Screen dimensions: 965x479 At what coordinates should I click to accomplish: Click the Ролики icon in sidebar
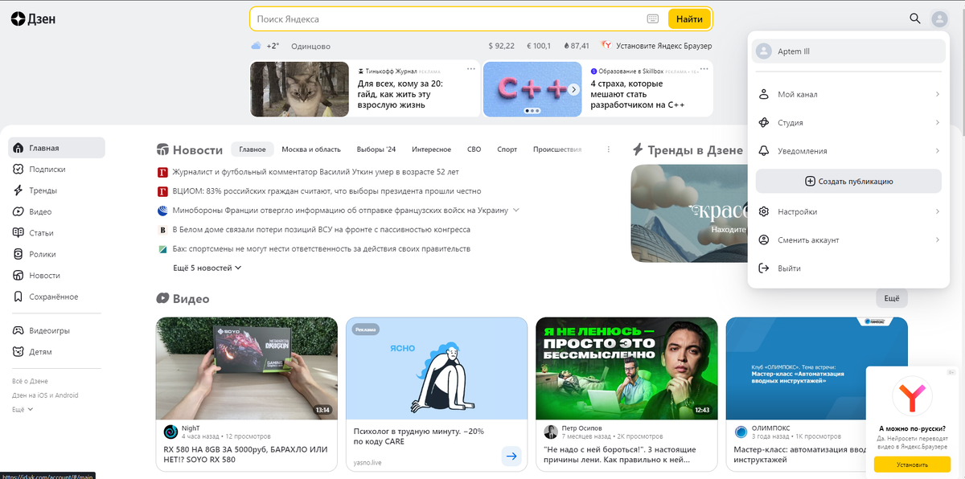pos(18,254)
